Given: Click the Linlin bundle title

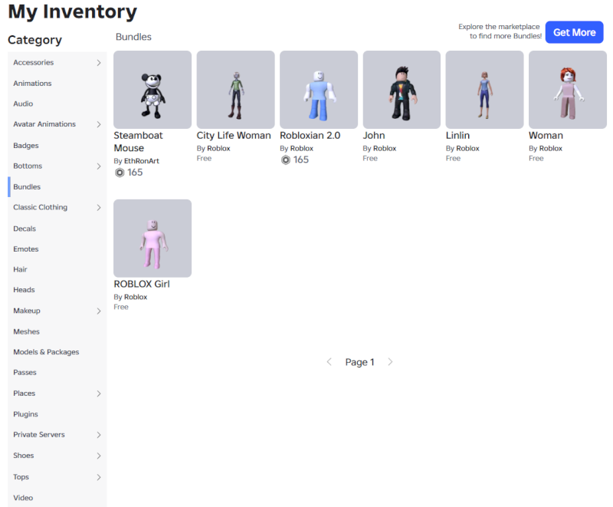Looking at the screenshot, I should tap(457, 135).
